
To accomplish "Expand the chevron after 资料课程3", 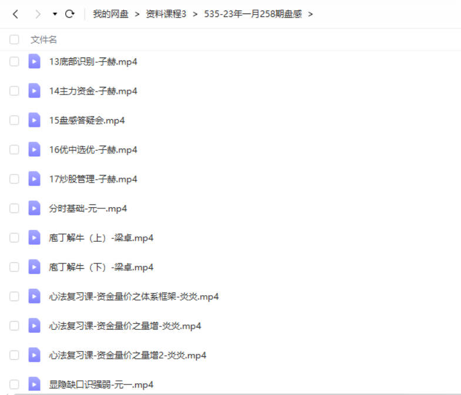I will click(x=195, y=14).
